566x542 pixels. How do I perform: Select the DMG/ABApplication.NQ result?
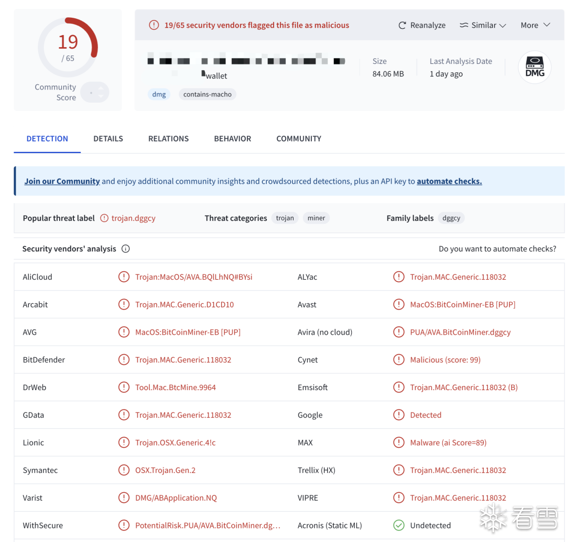[176, 498]
